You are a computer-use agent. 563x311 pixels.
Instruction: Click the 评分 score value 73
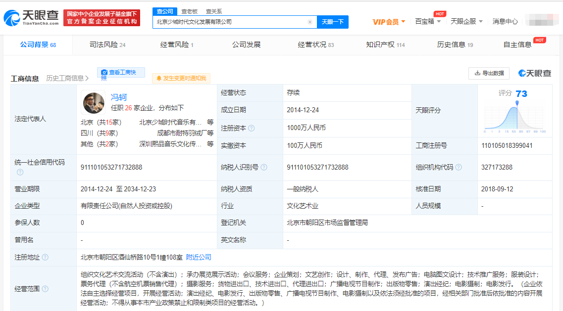(x=521, y=94)
